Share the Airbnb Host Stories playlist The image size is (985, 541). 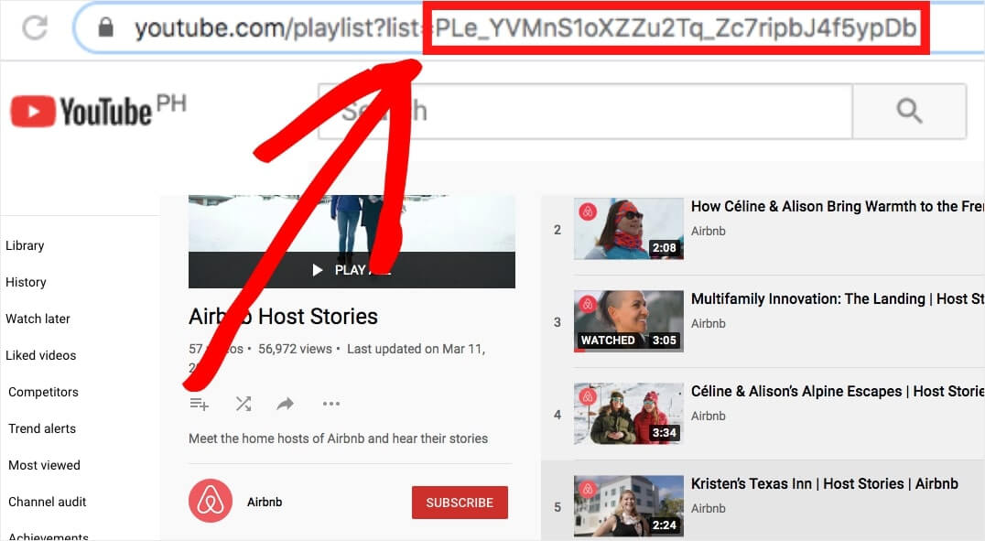pos(285,403)
